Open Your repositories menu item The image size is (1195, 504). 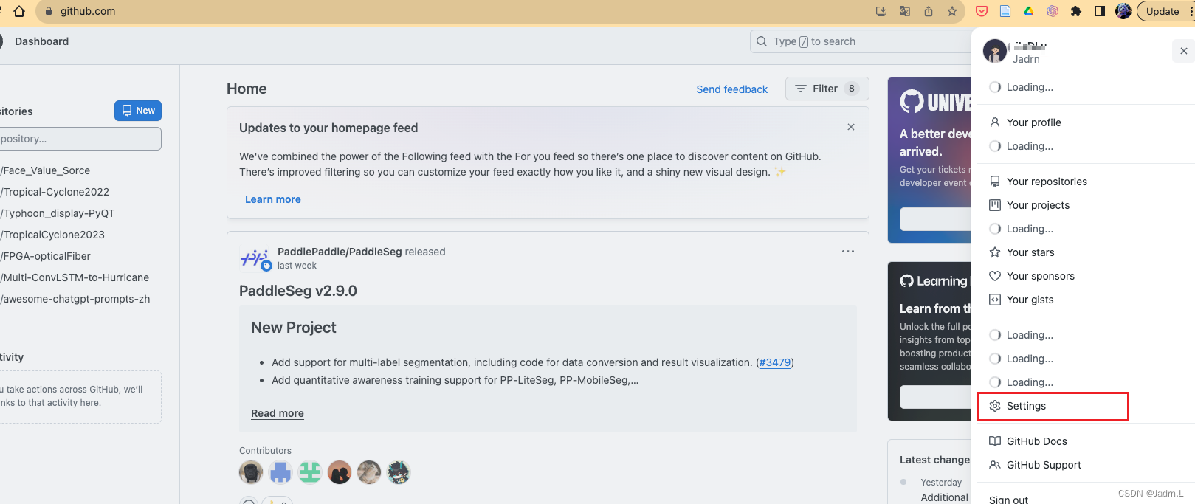[x=1047, y=182]
